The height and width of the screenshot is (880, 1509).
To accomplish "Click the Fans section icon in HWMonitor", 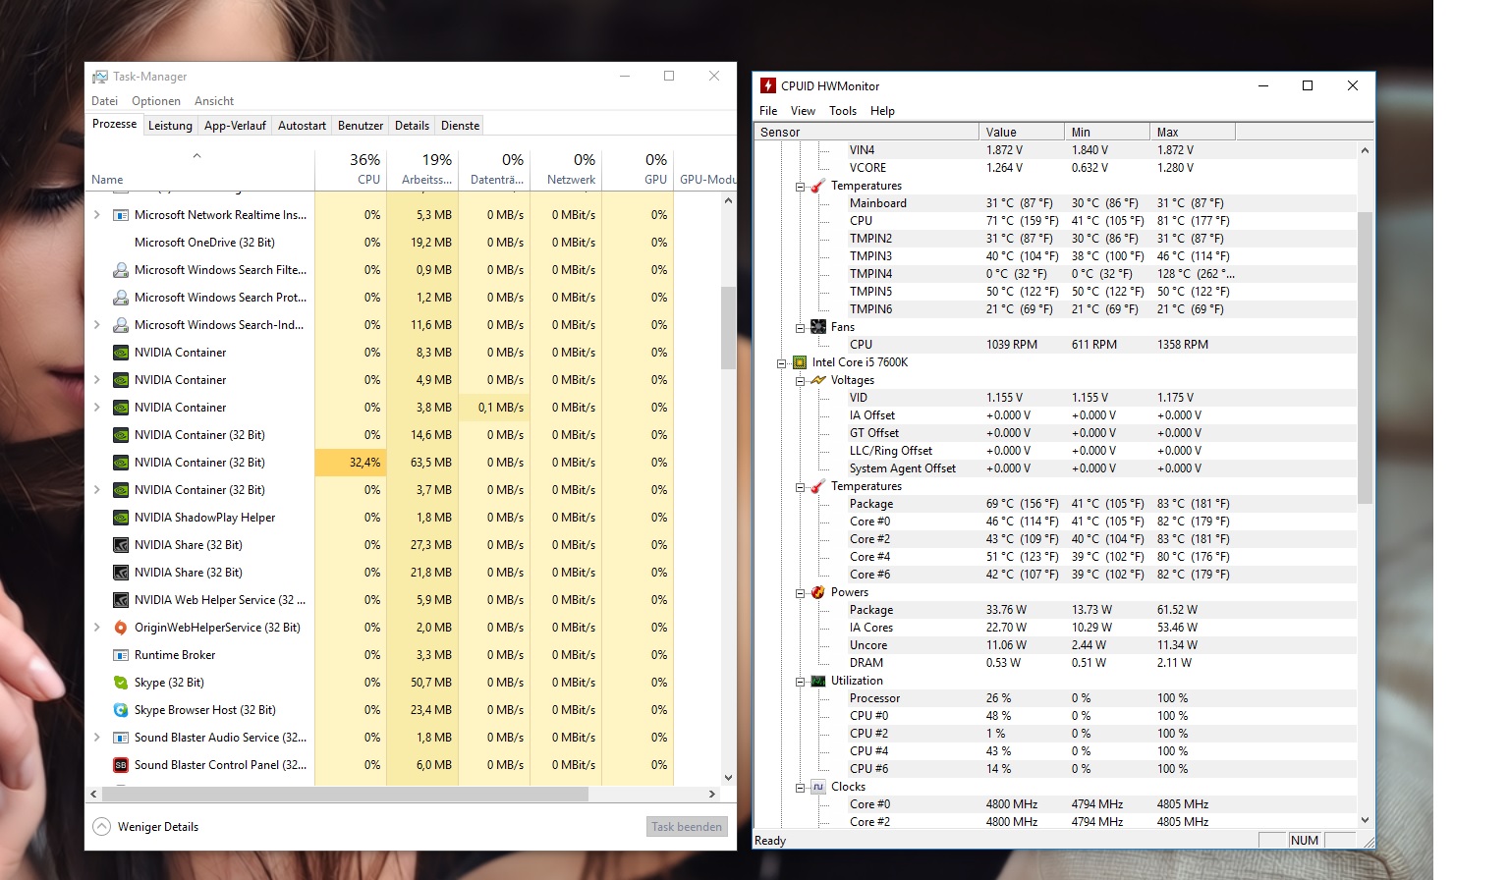I will (818, 327).
